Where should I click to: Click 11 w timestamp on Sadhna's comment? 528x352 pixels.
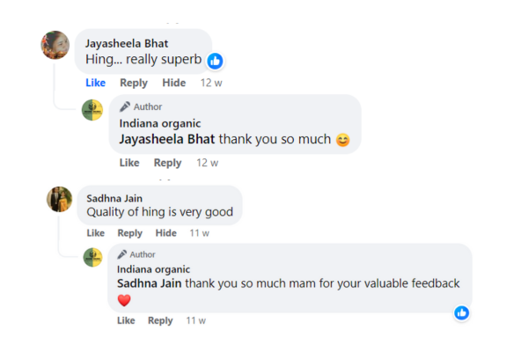pos(200,233)
